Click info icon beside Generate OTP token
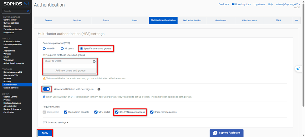The width and height of the screenshot is (305, 137). (x=99, y=89)
